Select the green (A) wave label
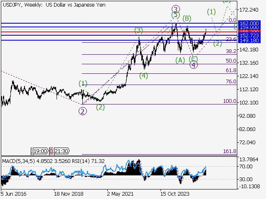 coord(180,60)
